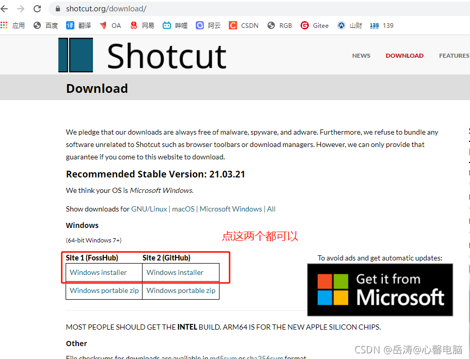
Task: Select the DOWNLOAD menu item
Action: [x=404, y=56]
